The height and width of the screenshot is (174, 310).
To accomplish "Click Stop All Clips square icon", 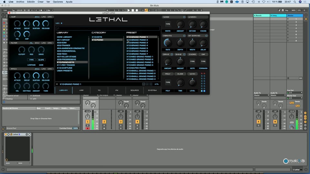I will click(288, 78).
